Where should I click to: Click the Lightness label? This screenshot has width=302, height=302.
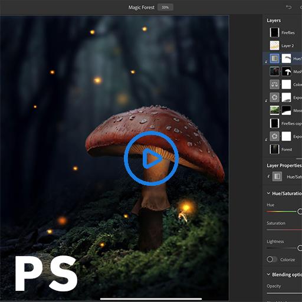click(x=275, y=241)
